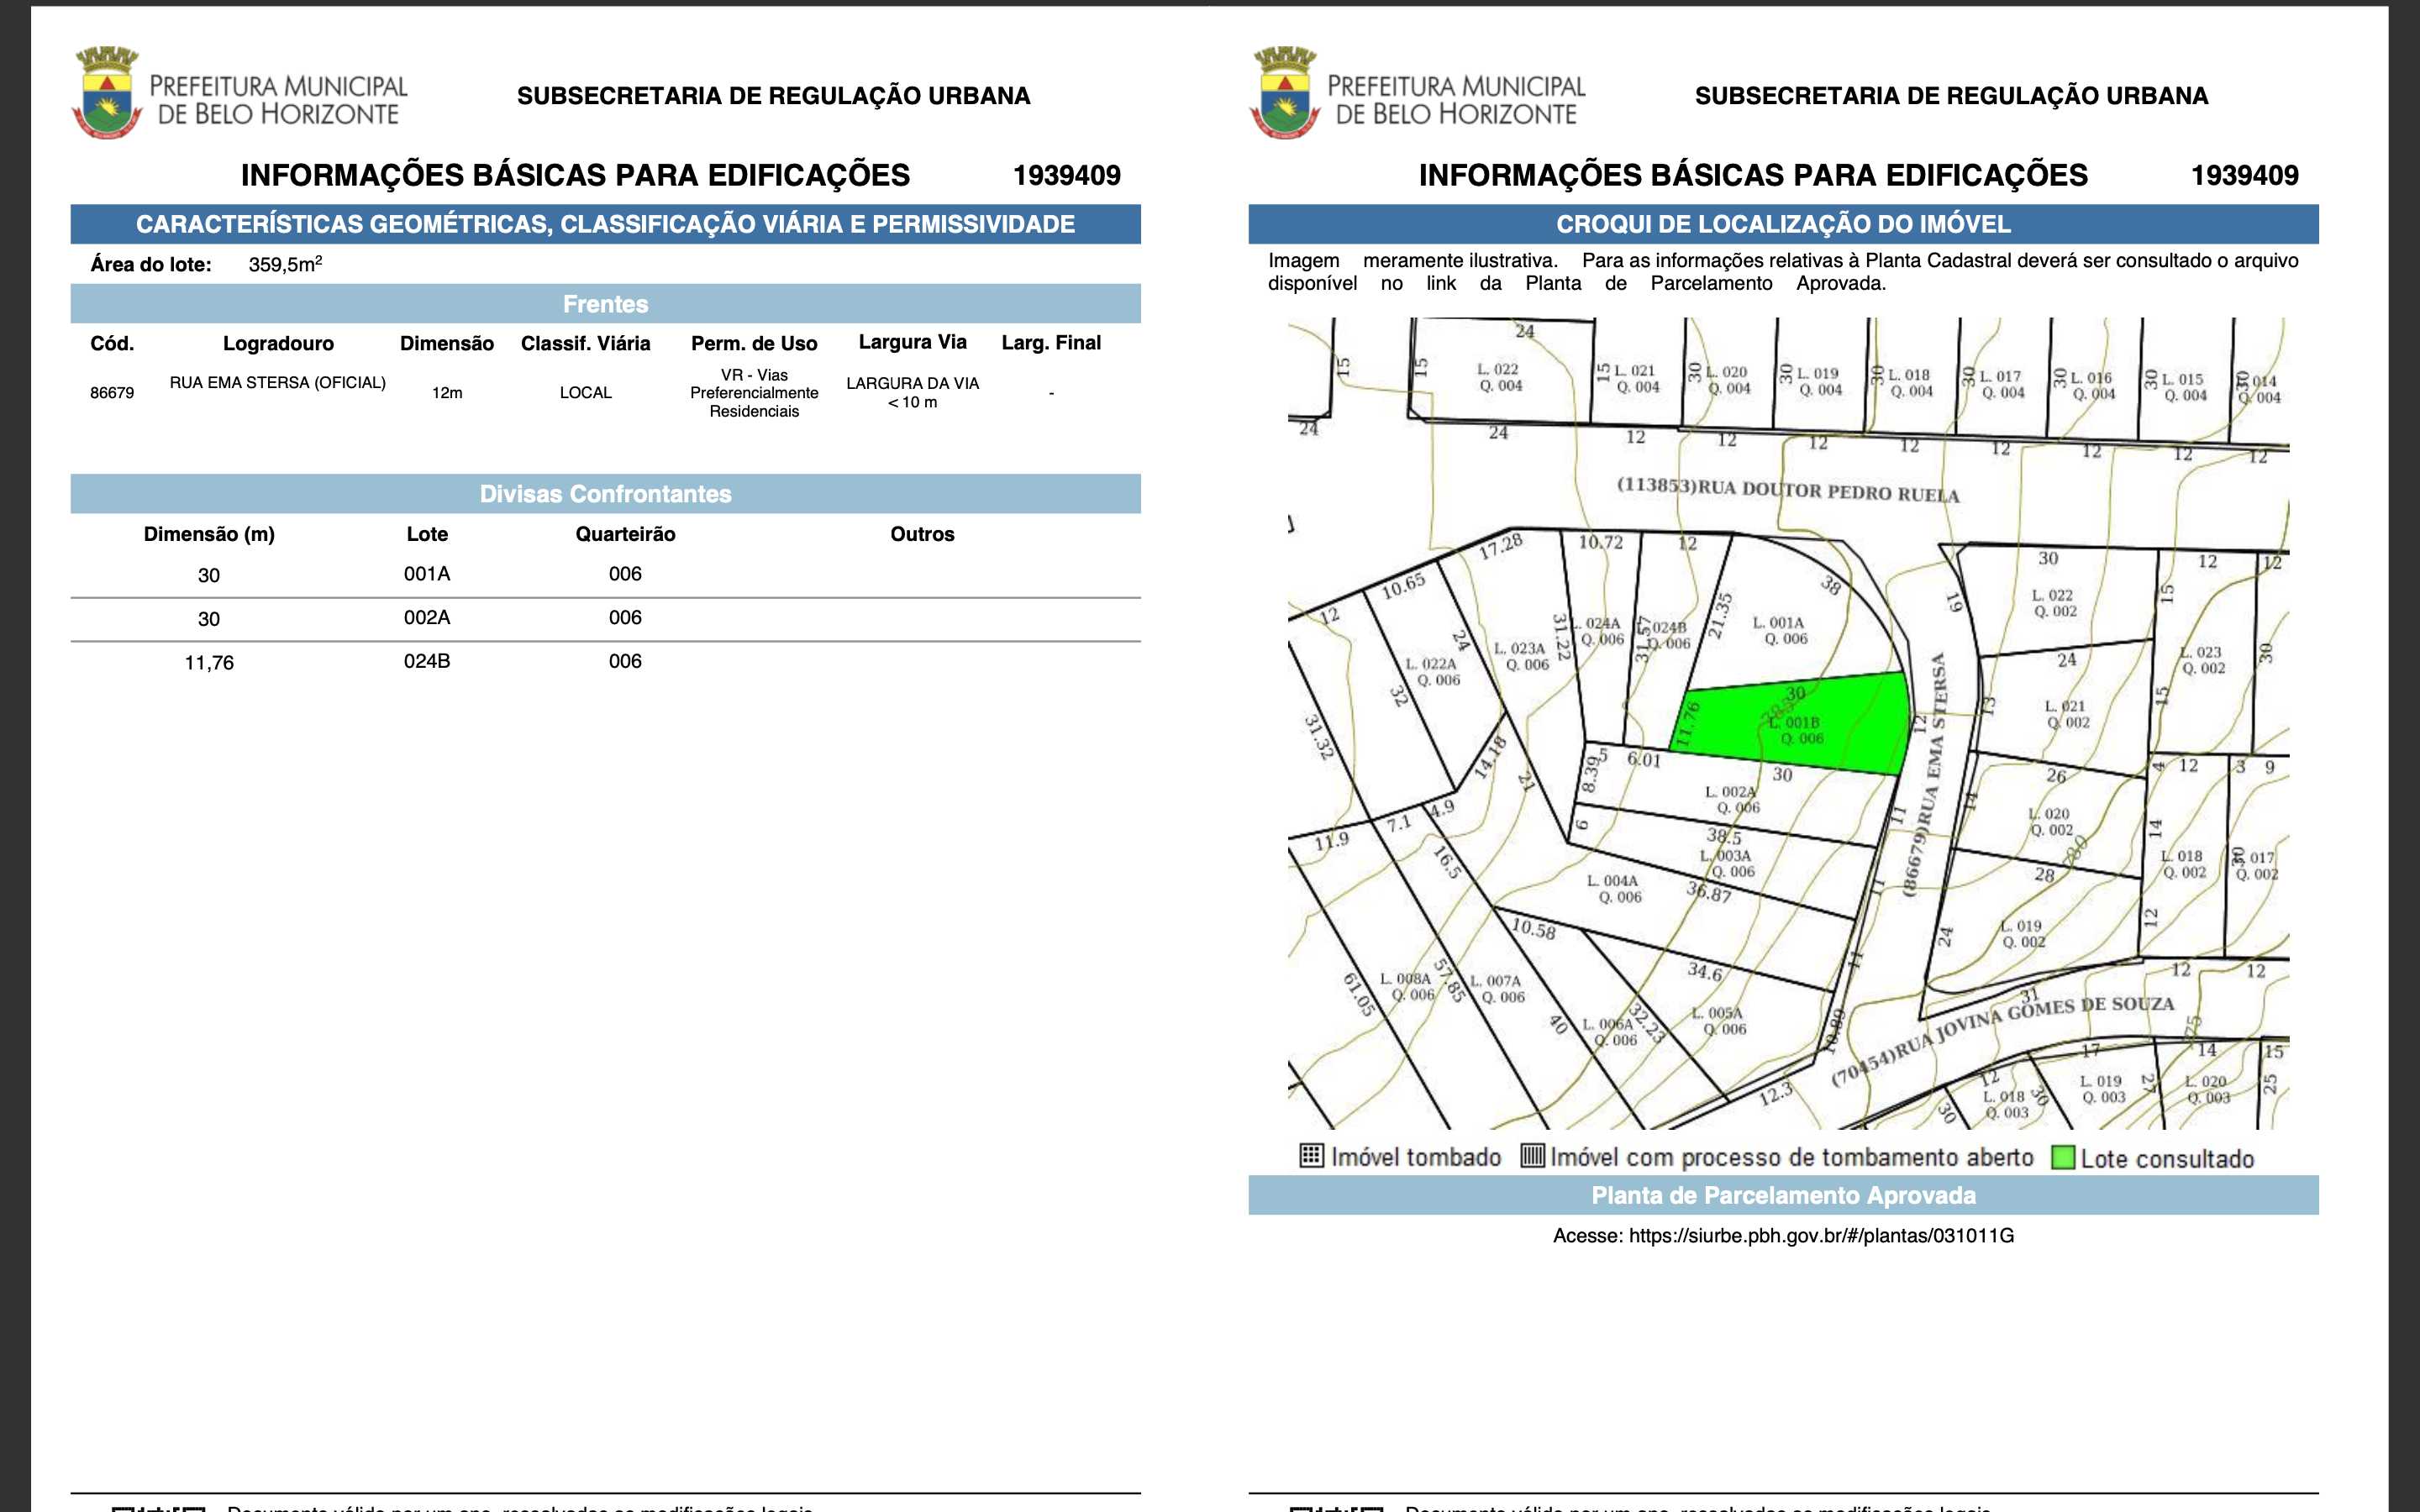This screenshot has width=2420, height=1512.
Task: Click the 'Imóvel com processo de tombamento aberto' legend icon
Action: click(x=1532, y=1156)
